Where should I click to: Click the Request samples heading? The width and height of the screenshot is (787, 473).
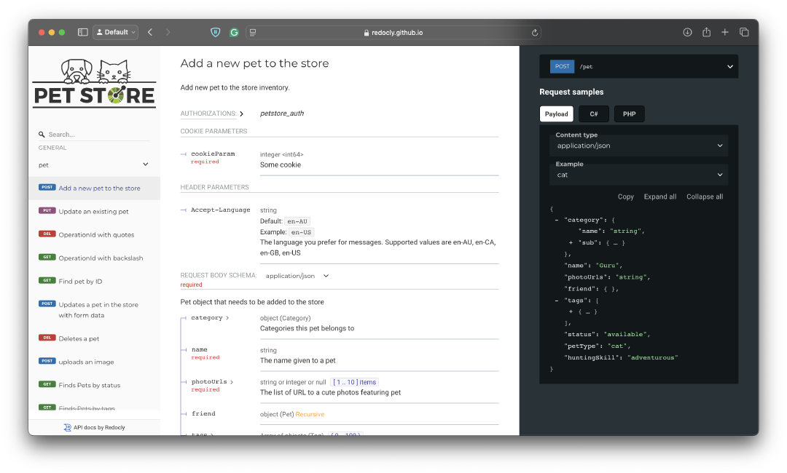(x=571, y=92)
